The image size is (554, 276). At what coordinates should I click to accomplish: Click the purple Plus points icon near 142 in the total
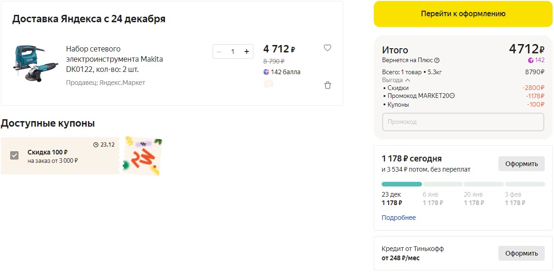pos(531,60)
